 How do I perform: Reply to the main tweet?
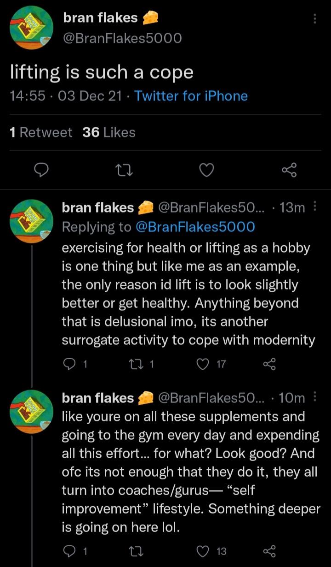(x=42, y=171)
